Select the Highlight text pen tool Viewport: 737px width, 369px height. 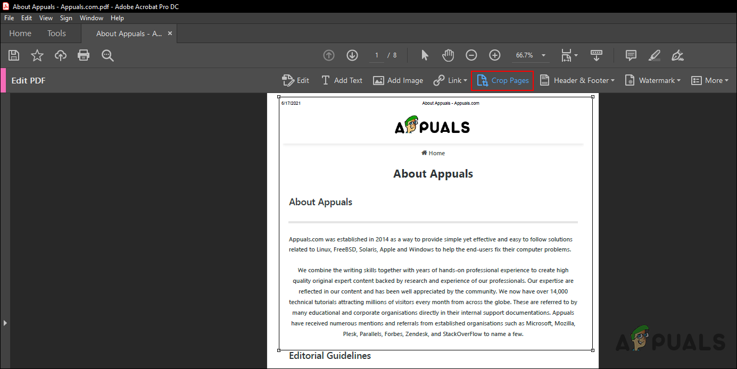point(655,55)
